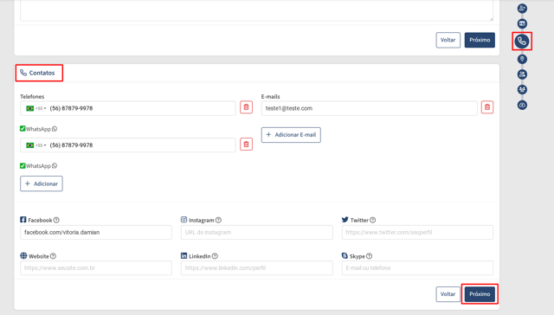This screenshot has height=315, width=554.
Task: Click the Skype logo icon
Action: tap(345, 255)
